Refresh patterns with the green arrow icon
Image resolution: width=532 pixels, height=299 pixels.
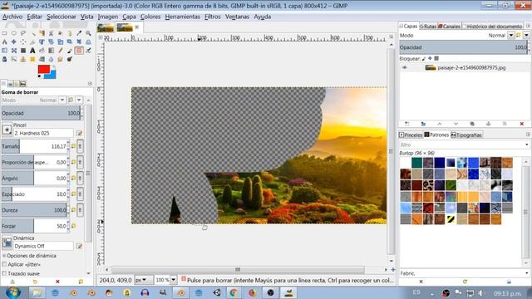465,282
